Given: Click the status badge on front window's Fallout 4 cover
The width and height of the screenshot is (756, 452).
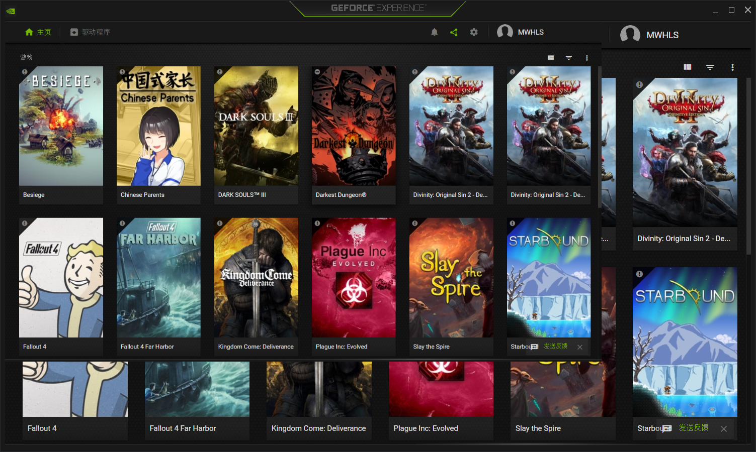Looking at the screenshot, I should [x=25, y=223].
